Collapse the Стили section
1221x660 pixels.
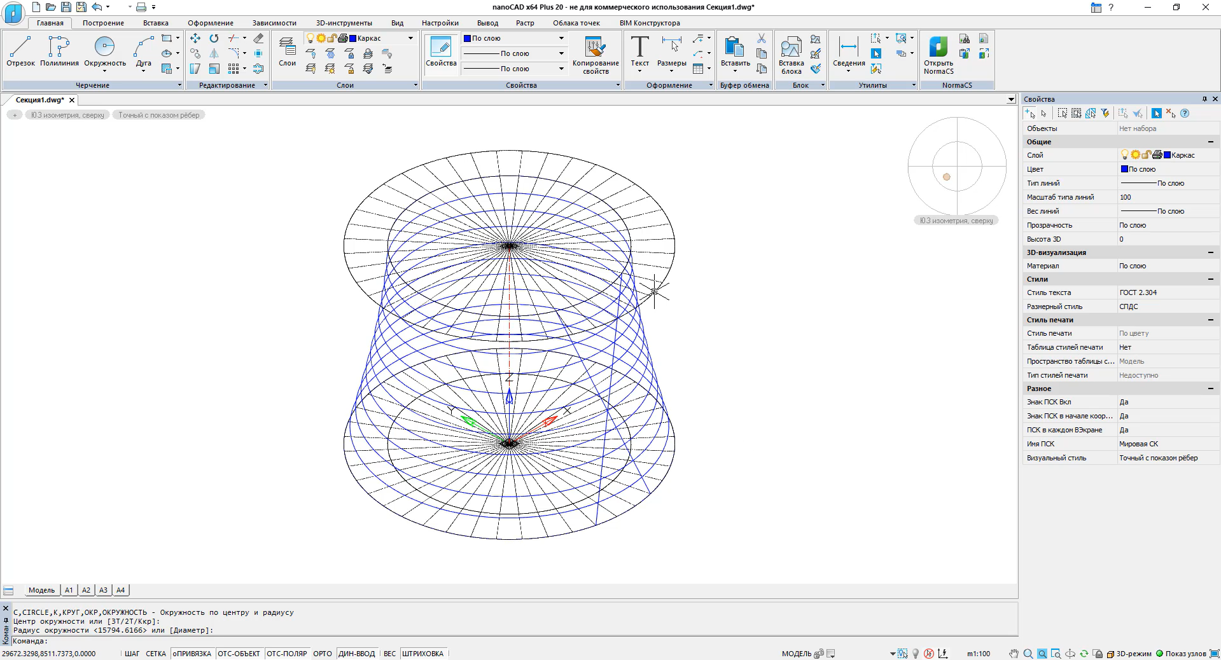1211,279
